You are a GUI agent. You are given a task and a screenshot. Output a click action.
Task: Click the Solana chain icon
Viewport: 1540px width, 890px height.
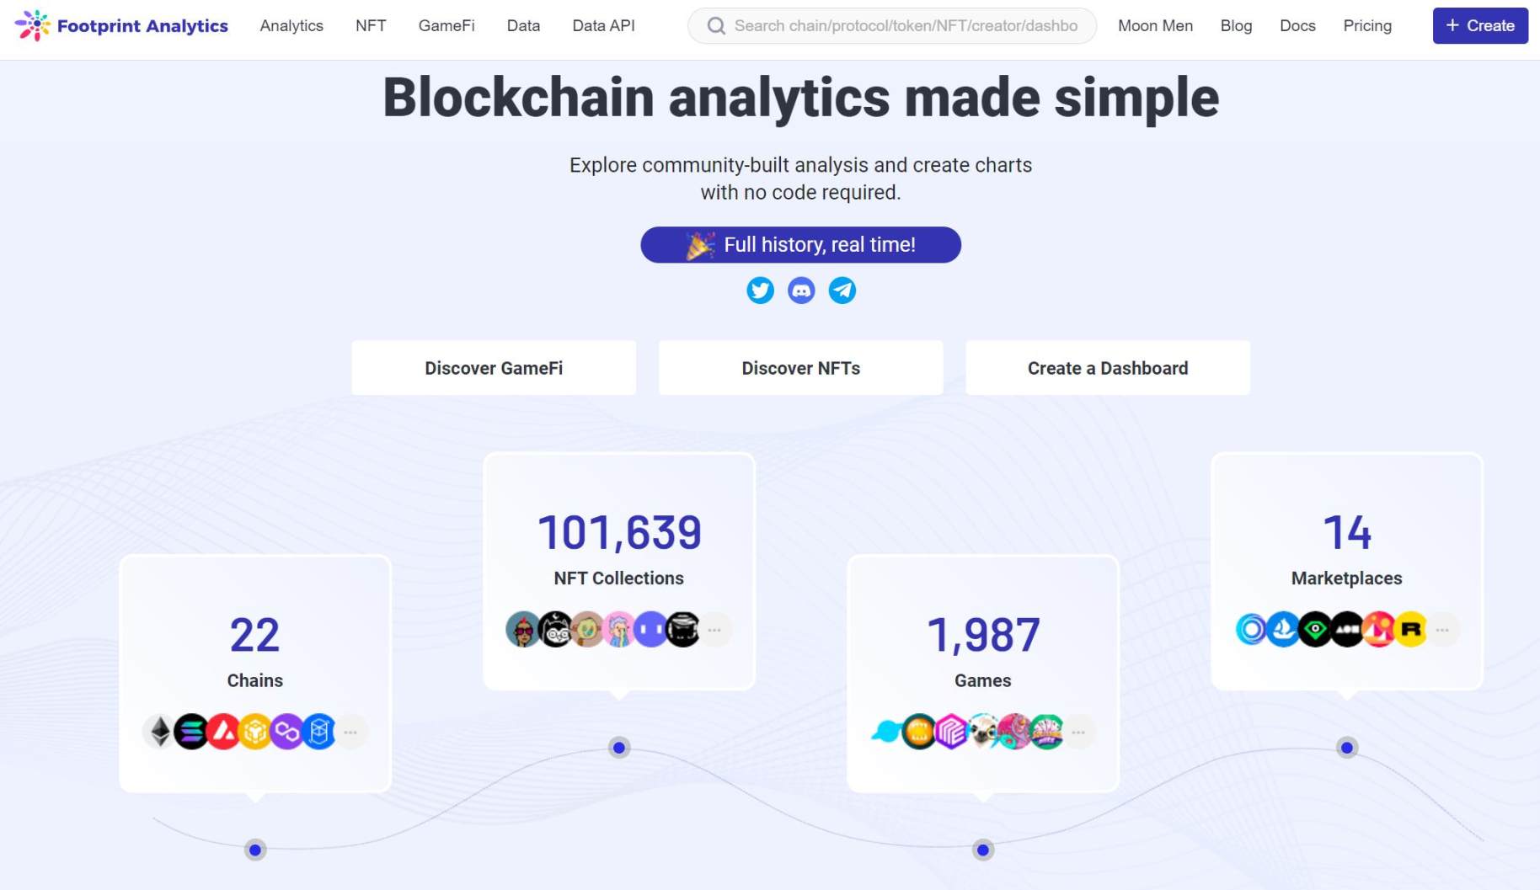(x=191, y=730)
